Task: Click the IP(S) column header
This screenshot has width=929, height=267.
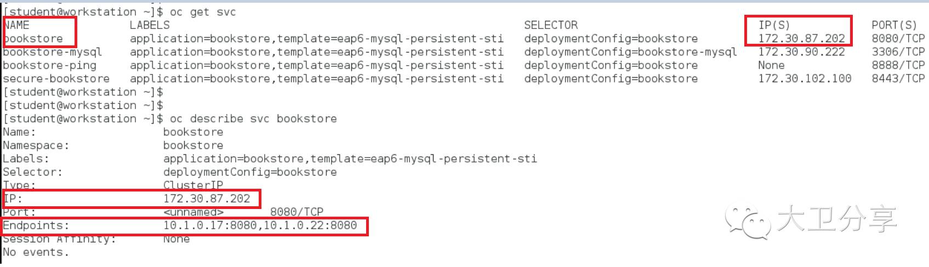Action: (774, 25)
